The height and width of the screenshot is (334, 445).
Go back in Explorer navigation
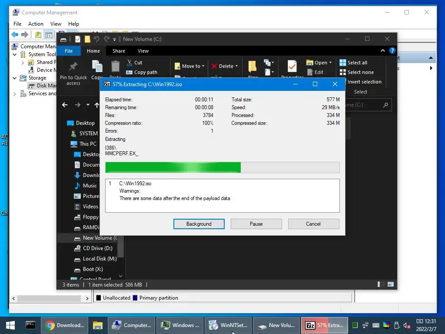65,105
